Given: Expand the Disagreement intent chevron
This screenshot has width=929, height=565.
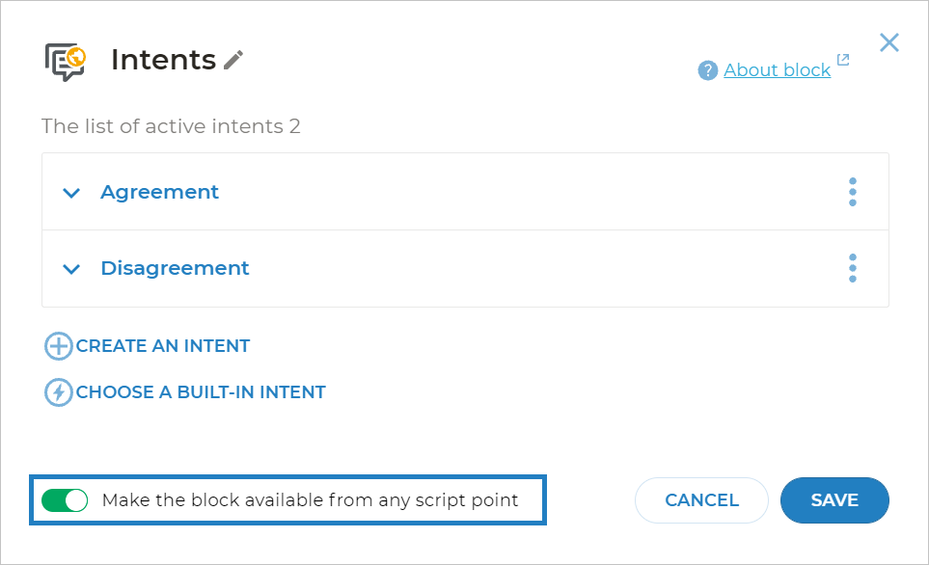Looking at the screenshot, I should pos(70,269).
